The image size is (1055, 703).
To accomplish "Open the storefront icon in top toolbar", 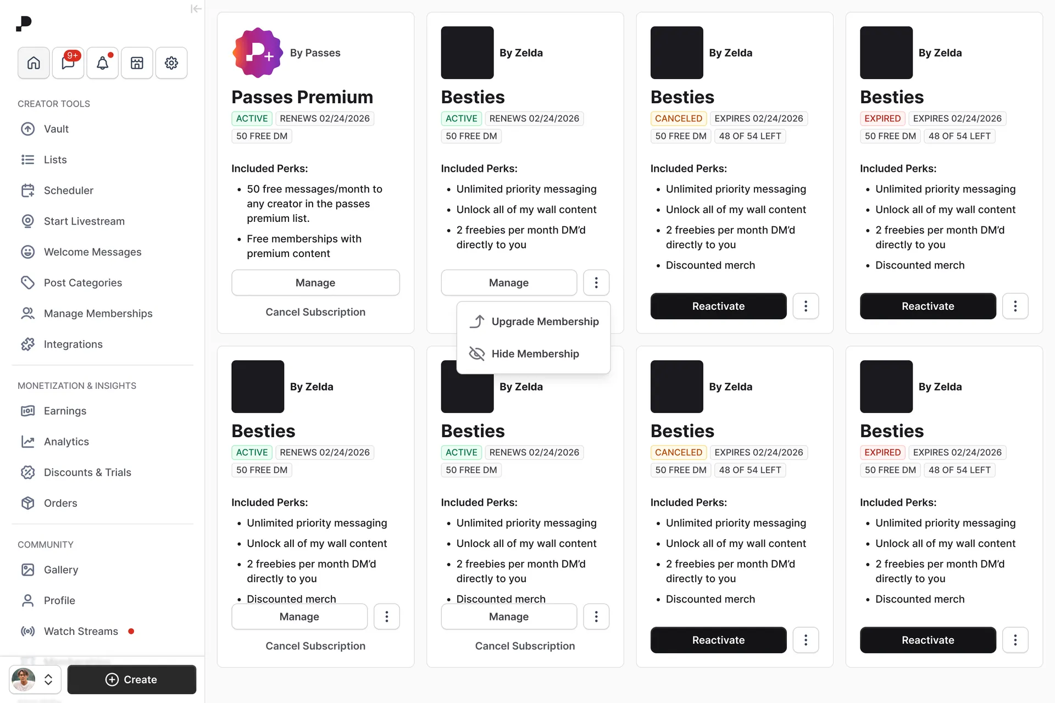I will point(137,63).
